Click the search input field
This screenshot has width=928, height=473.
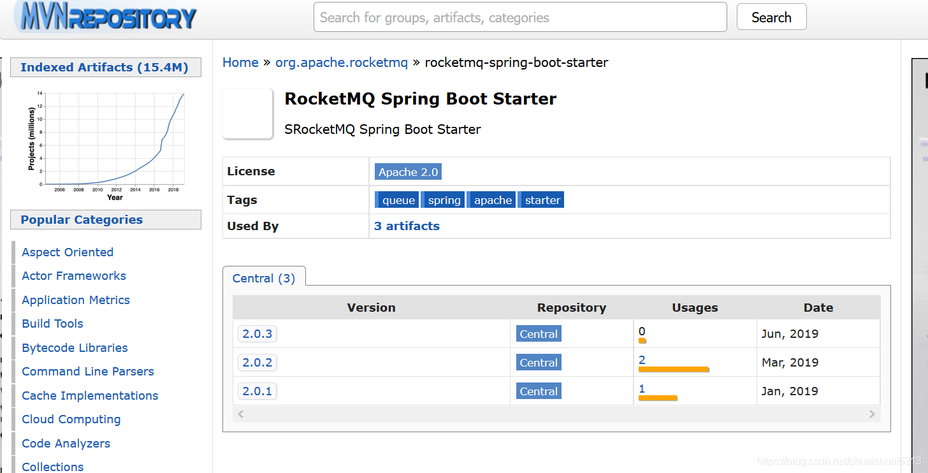click(x=520, y=17)
